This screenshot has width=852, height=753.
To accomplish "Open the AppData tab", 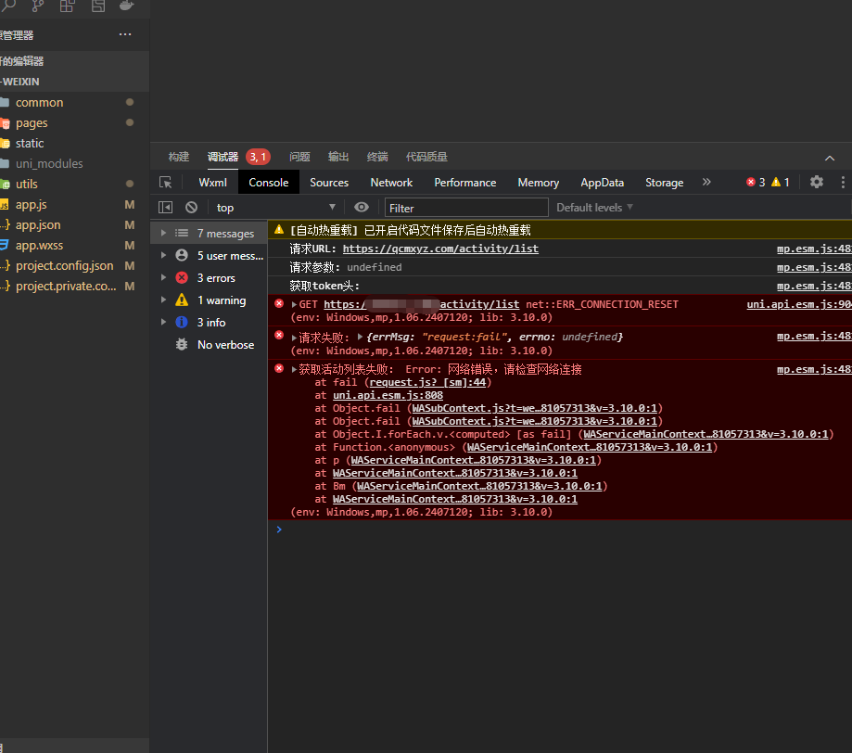I will pyautogui.click(x=602, y=183).
